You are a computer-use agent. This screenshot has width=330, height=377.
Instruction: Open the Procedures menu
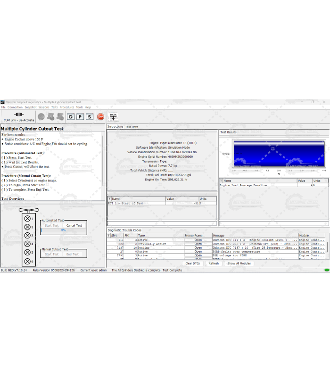[67, 107]
